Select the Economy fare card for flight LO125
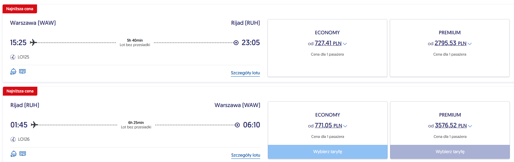Image resolution: width=514 pixels, height=162 pixels. coord(327,48)
